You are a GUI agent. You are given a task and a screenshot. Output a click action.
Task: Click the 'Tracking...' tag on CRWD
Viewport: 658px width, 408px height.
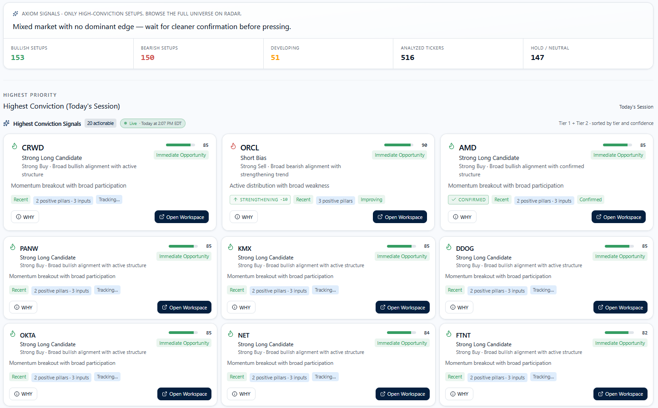pyautogui.click(x=109, y=199)
